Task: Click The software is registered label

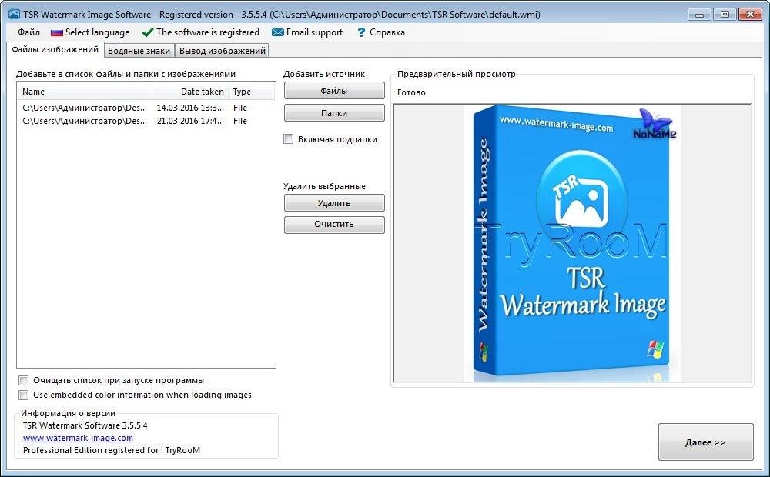Action: coord(208,32)
